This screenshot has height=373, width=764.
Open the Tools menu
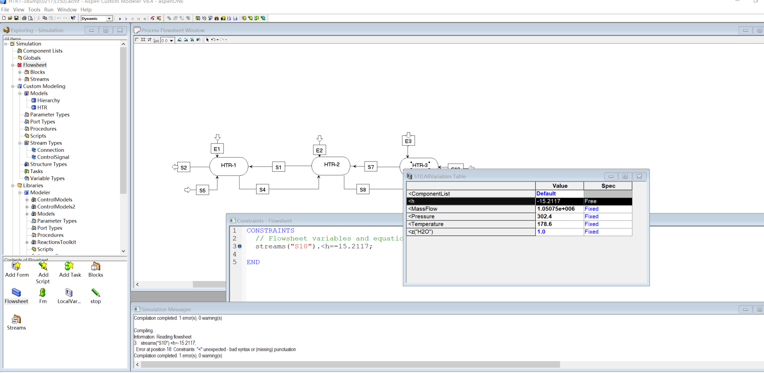(x=34, y=9)
